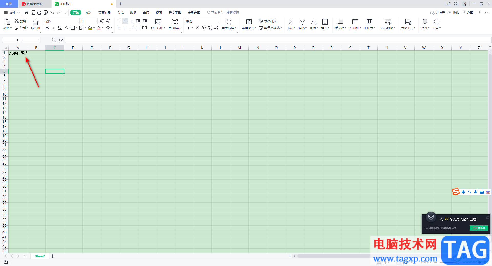Viewport: 492px width, 266px height.
Task: Toggle bold formatting
Action: [47, 28]
